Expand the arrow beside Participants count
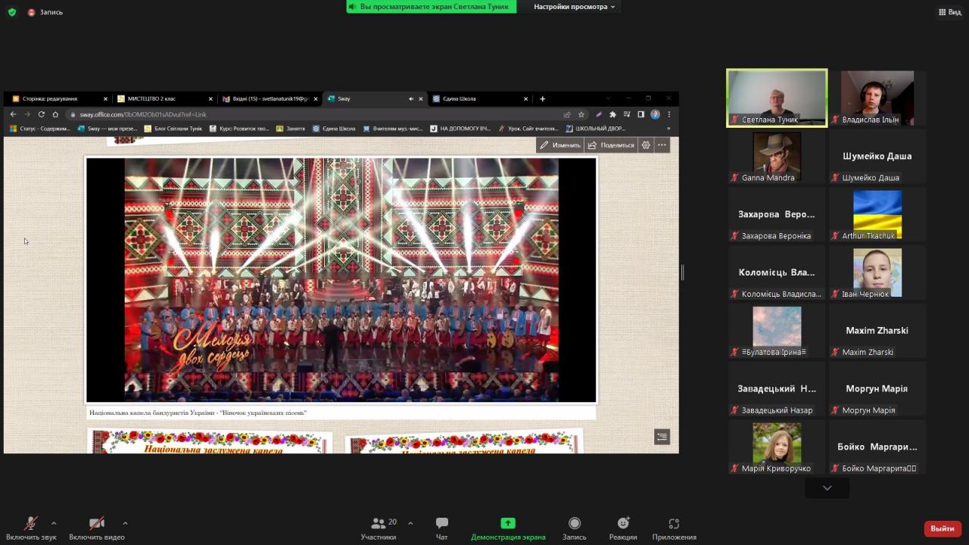 [x=410, y=523]
